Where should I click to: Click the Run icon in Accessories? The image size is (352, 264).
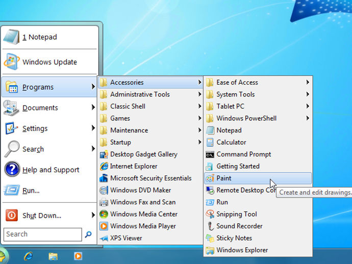coord(210,202)
